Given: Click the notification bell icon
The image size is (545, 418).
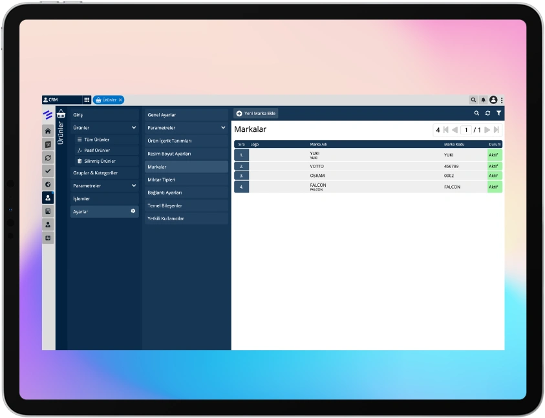Looking at the screenshot, I should (483, 100).
